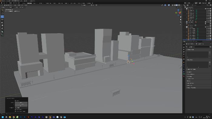Screen dimensions: 212x119
Task: Expand the Custom Properties panel
Action: pyautogui.click(x=187, y=88)
